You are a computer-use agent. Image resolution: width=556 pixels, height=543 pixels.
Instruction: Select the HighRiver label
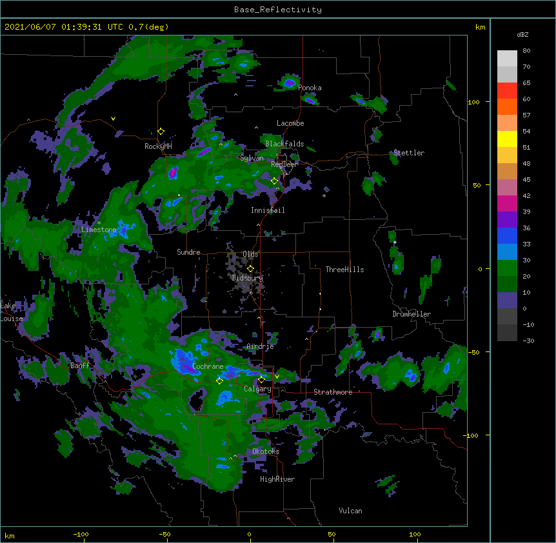[x=277, y=479]
